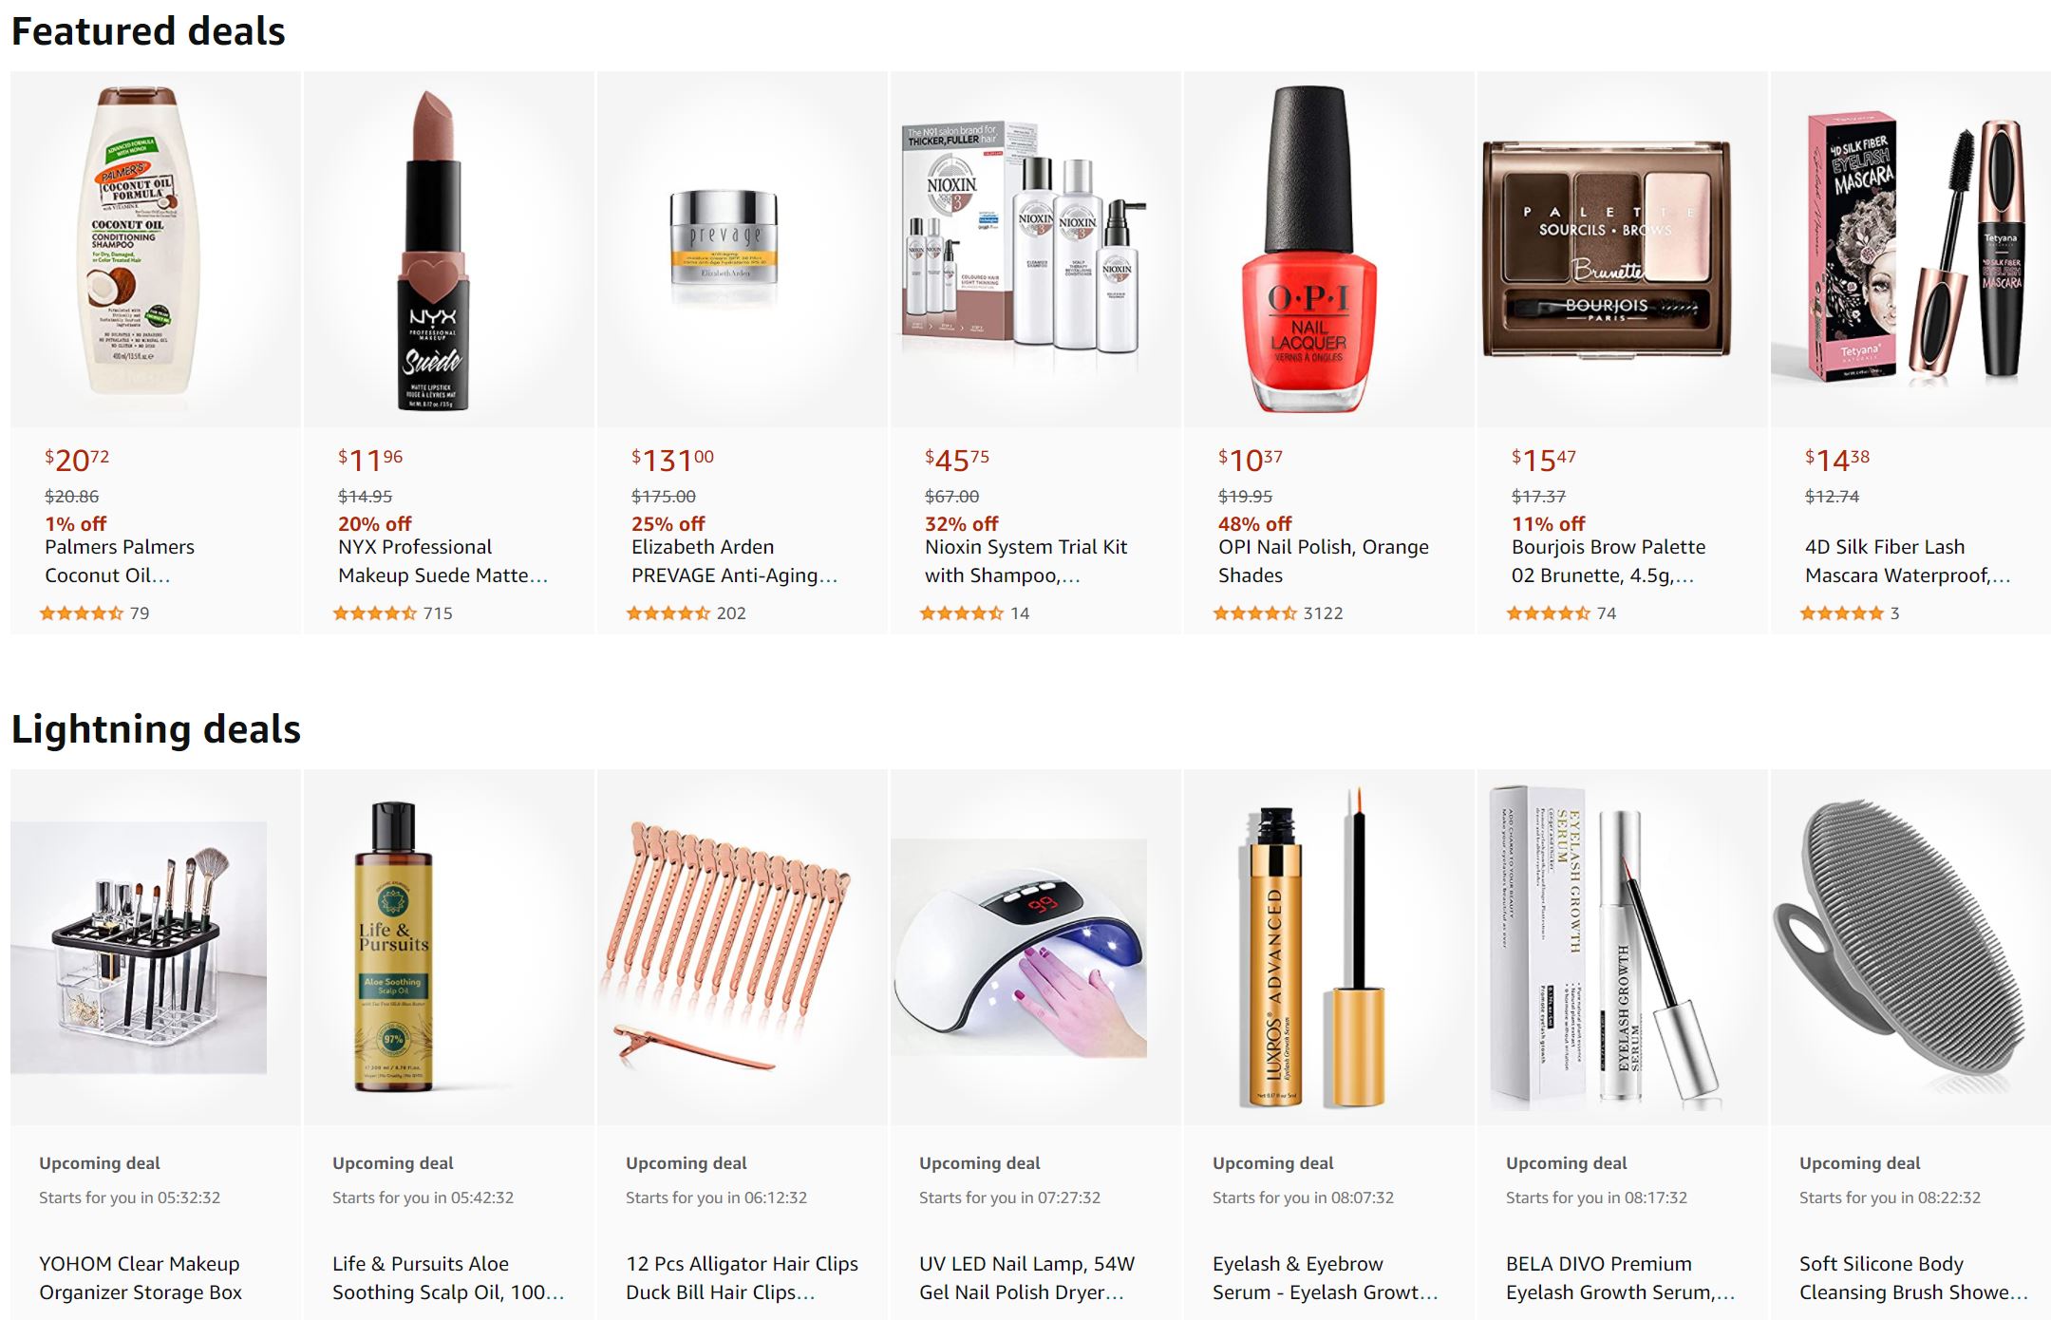Click the OPI Nail Polish, Orange Shades title
The width and height of the screenshot is (2051, 1320).
(1323, 561)
